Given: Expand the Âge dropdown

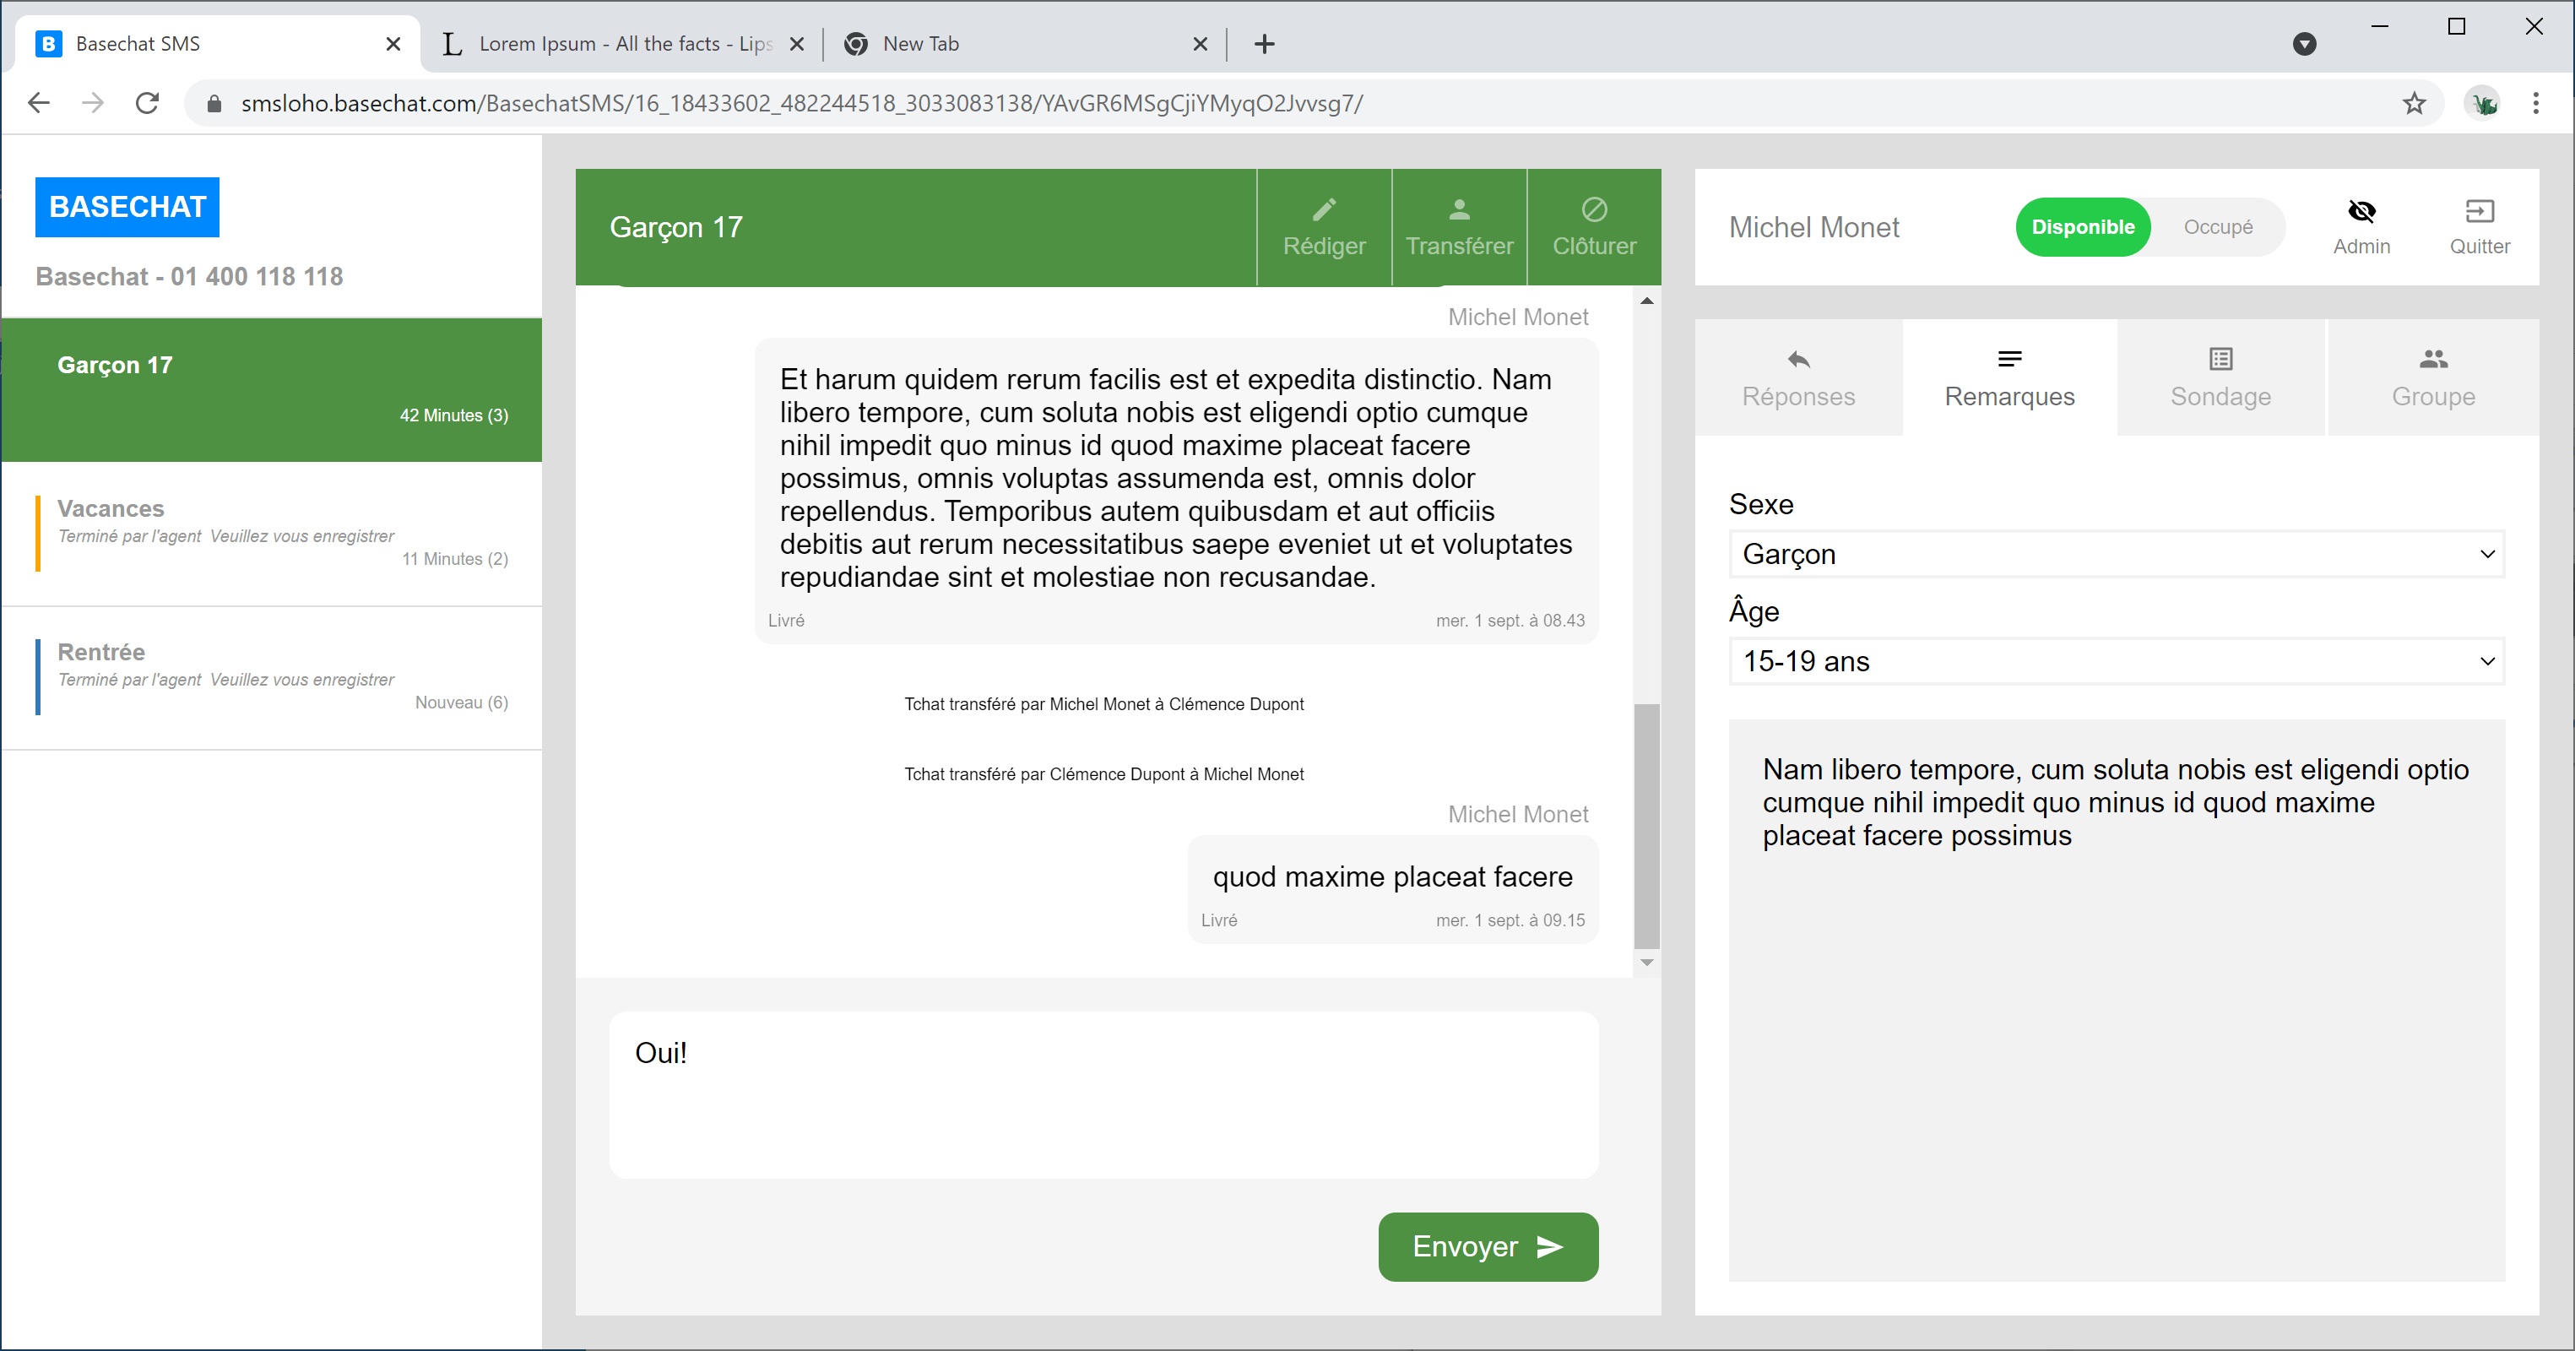Looking at the screenshot, I should [x=2115, y=661].
